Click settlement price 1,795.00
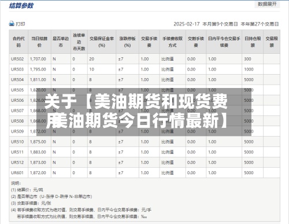Screen dimensions: 289x224 (38, 69)
